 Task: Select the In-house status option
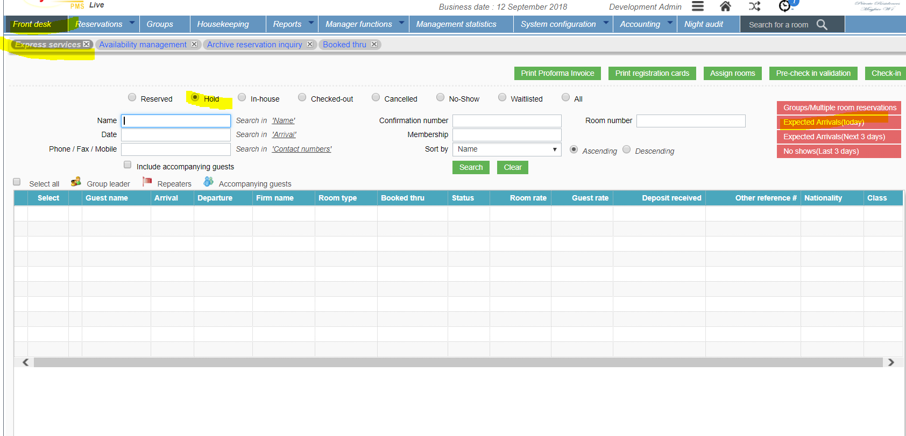(242, 97)
